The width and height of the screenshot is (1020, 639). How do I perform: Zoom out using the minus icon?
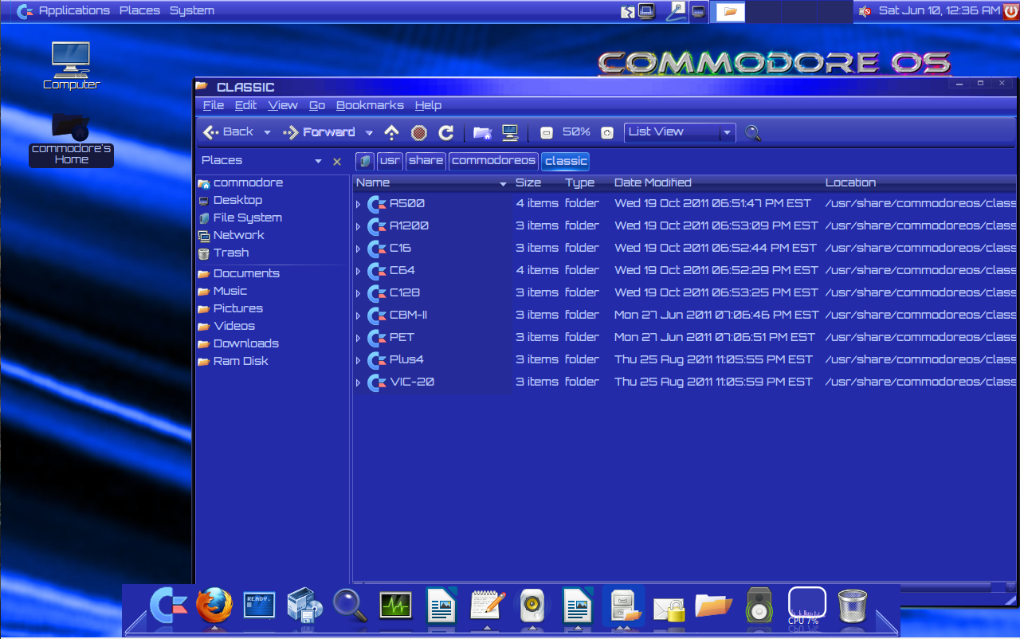546,132
